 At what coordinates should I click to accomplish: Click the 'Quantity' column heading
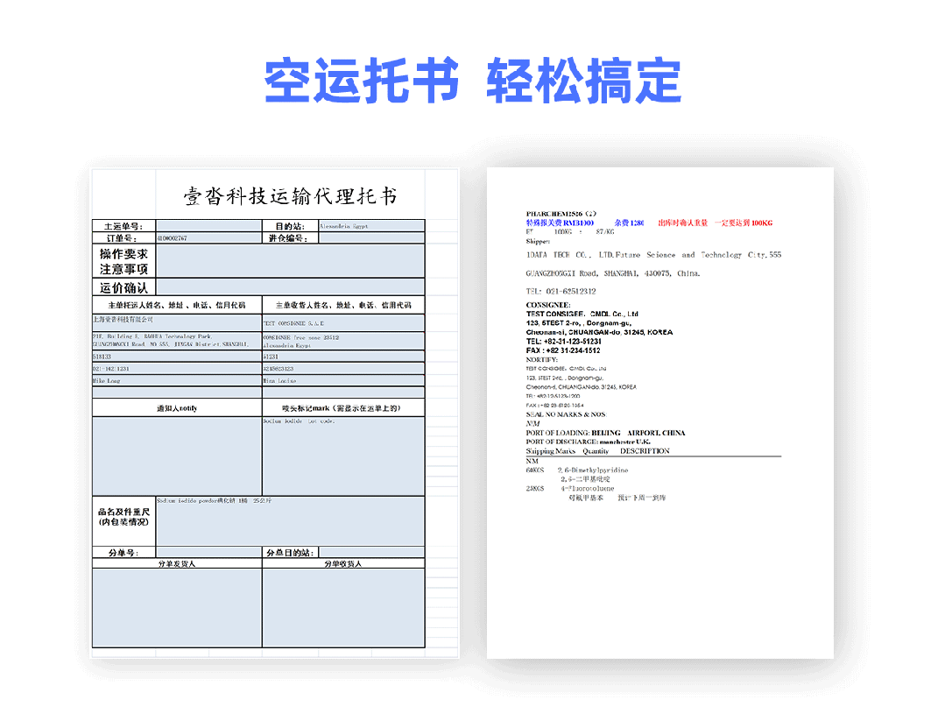click(596, 451)
